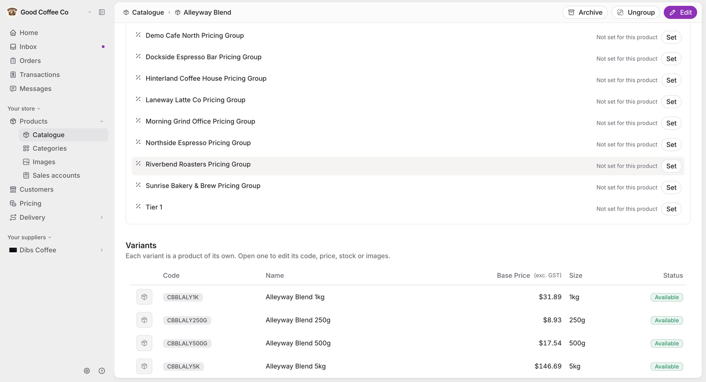Image resolution: width=706 pixels, height=382 pixels.
Task: Click Alleyway Blend 250g product thumbnail icon
Action: click(144, 320)
